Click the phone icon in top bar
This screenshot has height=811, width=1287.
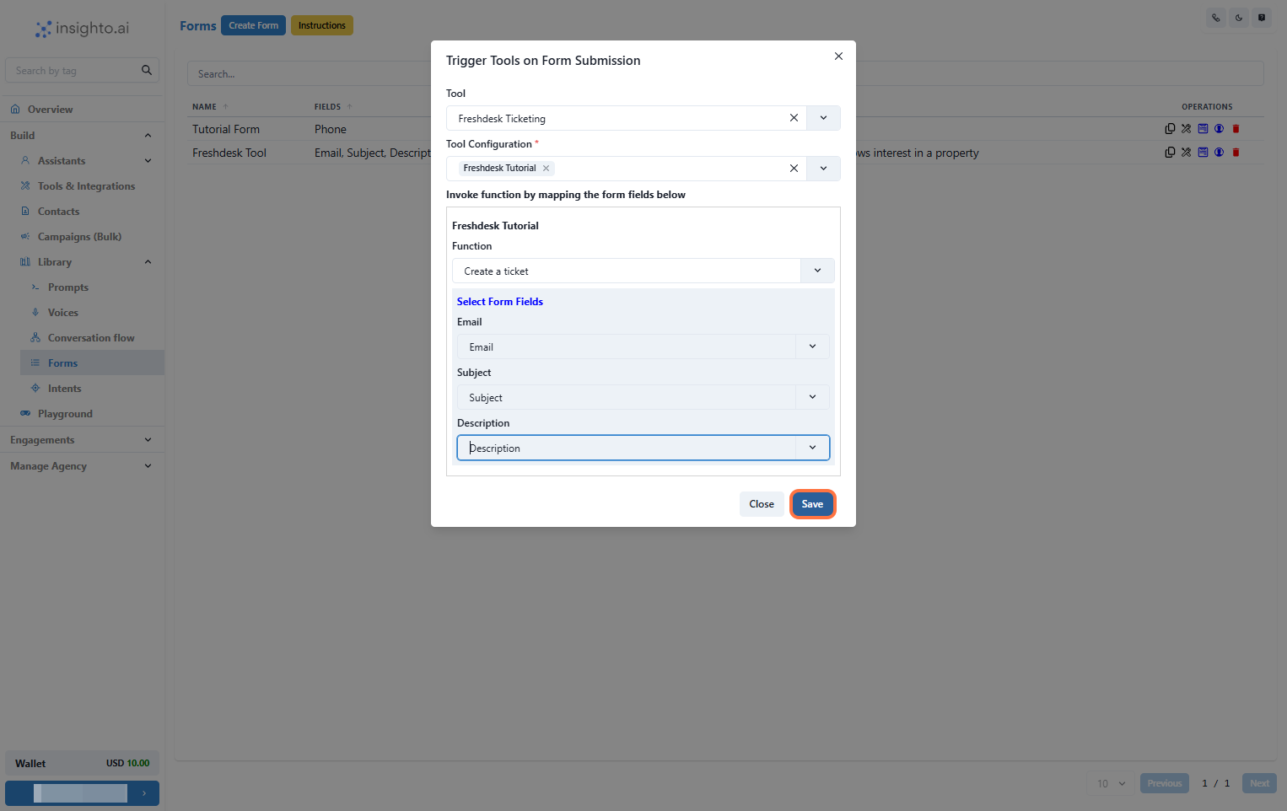[1215, 18]
